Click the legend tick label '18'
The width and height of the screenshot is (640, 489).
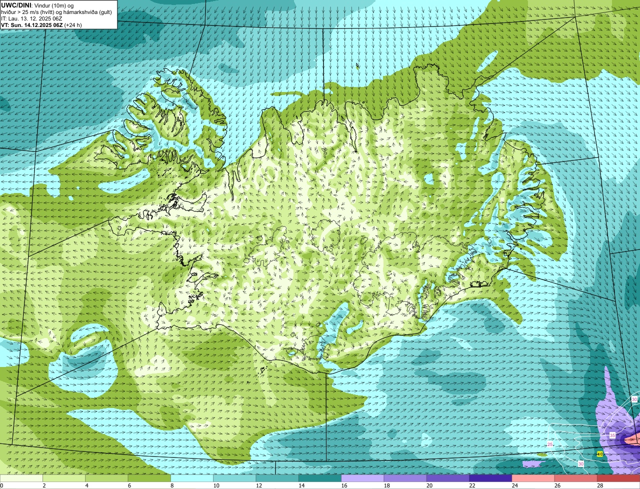(386, 485)
